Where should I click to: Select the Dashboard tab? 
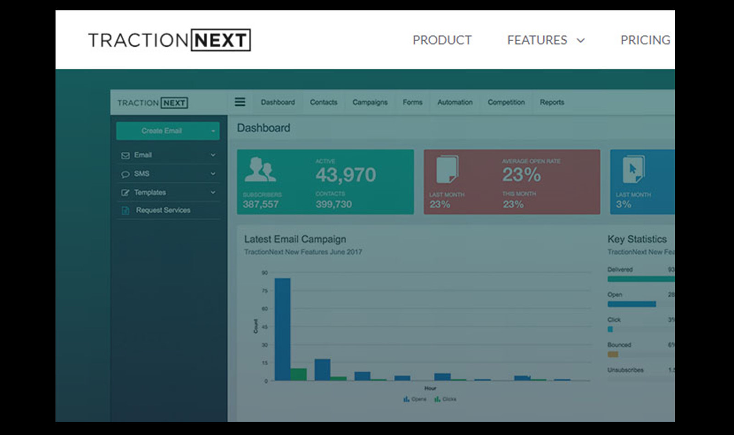278,102
